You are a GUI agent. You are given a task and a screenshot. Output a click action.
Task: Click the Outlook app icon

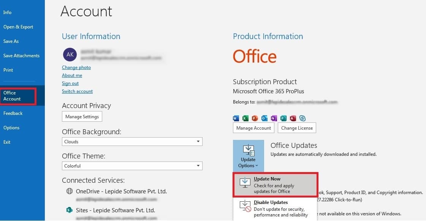click(264, 118)
